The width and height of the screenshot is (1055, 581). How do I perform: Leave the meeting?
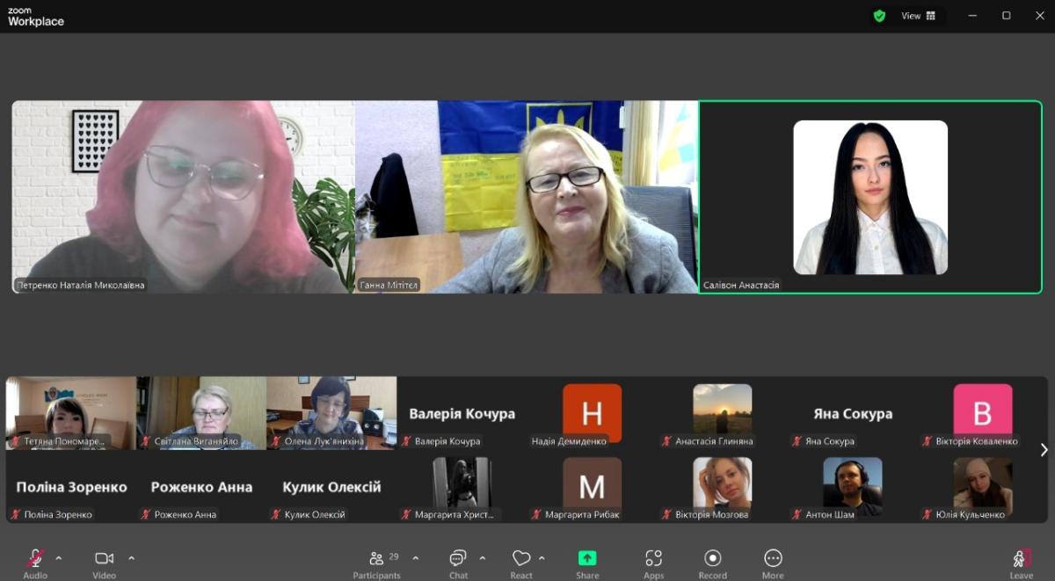click(x=1021, y=563)
